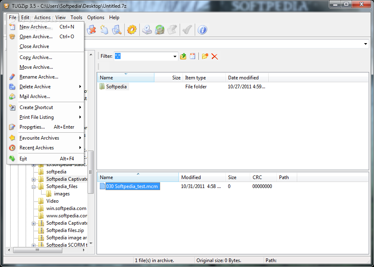Select Softpedia files.zip in tree
The image size is (374, 267).
coord(65,230)
